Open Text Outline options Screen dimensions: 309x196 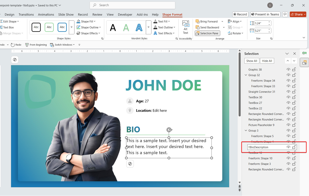pos(164,27)
